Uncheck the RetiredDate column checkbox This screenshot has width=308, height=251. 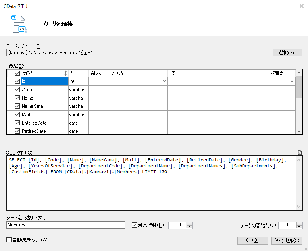pyautogui.click(x=17, y=131)
